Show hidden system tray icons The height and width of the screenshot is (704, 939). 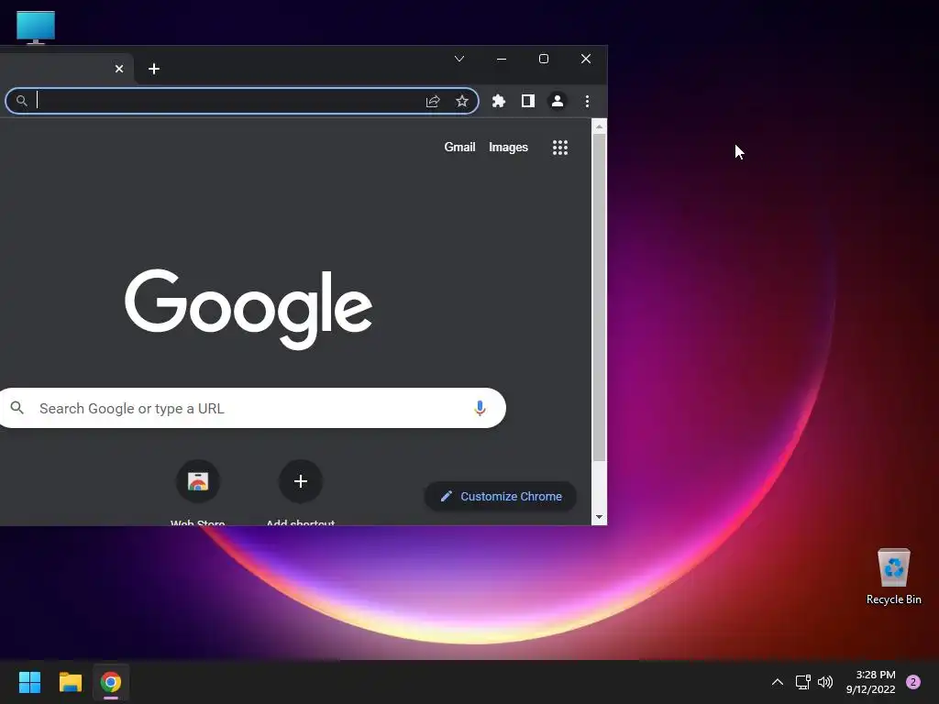[778, 682]
